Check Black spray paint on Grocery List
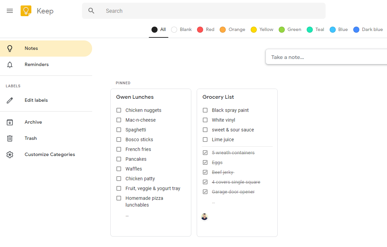Viewport: 387px width, 247px height. pos(205,110)
